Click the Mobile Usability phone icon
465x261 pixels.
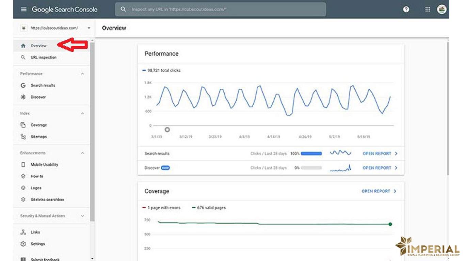click(23, 164)
